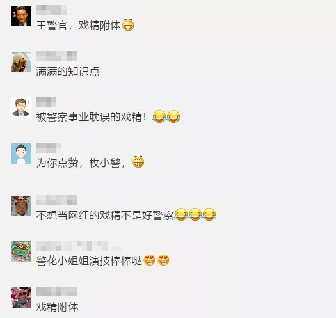Open blurred username above 为你点赞 comment

(x=49, y=148)
